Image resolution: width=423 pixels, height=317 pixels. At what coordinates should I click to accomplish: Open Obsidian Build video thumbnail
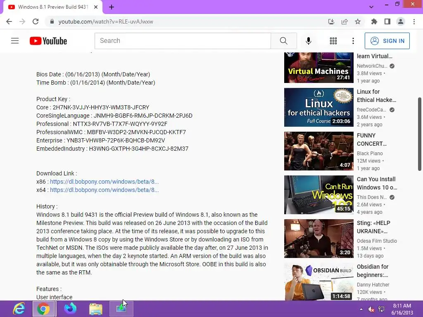(318, 282)
